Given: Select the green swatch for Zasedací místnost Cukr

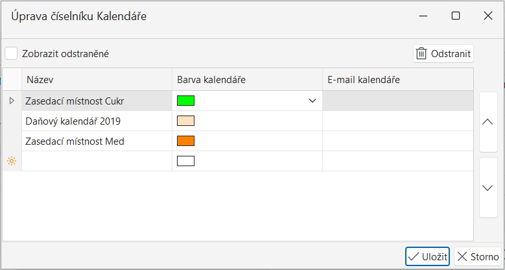Looking at the screenshot, I should point(185,101).
